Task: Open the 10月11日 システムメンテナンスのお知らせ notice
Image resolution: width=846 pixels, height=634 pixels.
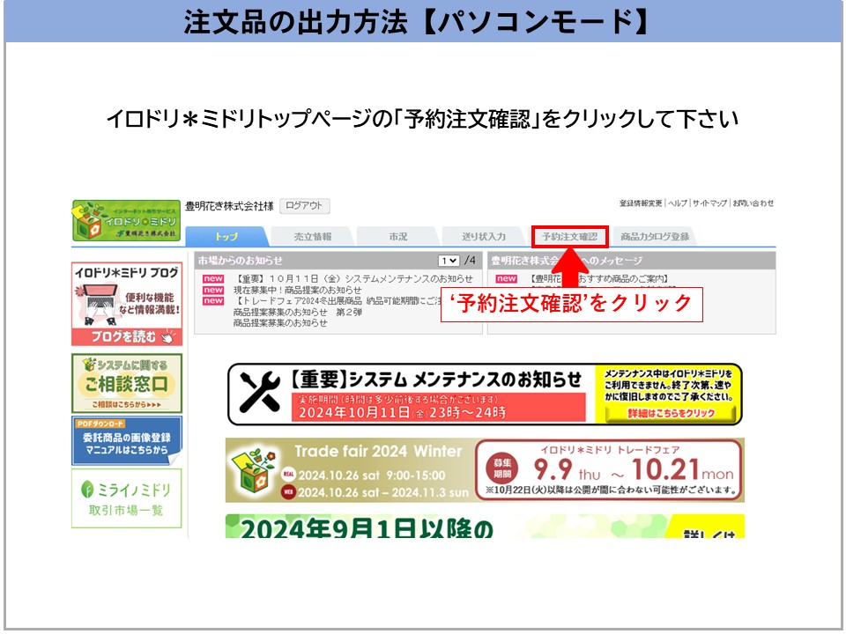Action: tap(352, 279)
